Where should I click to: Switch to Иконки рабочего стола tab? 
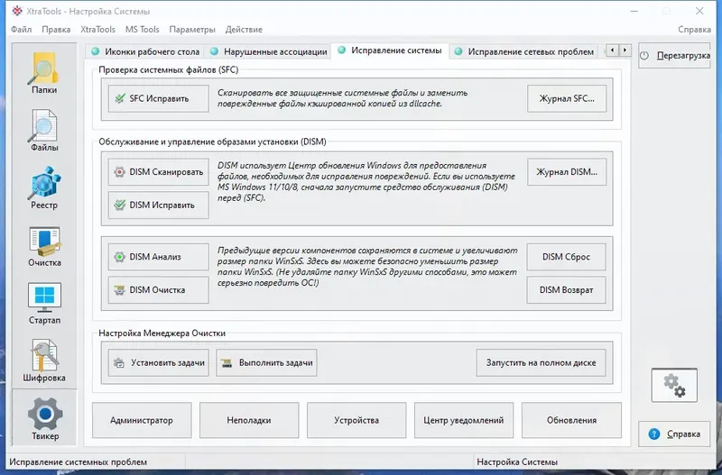145,51
